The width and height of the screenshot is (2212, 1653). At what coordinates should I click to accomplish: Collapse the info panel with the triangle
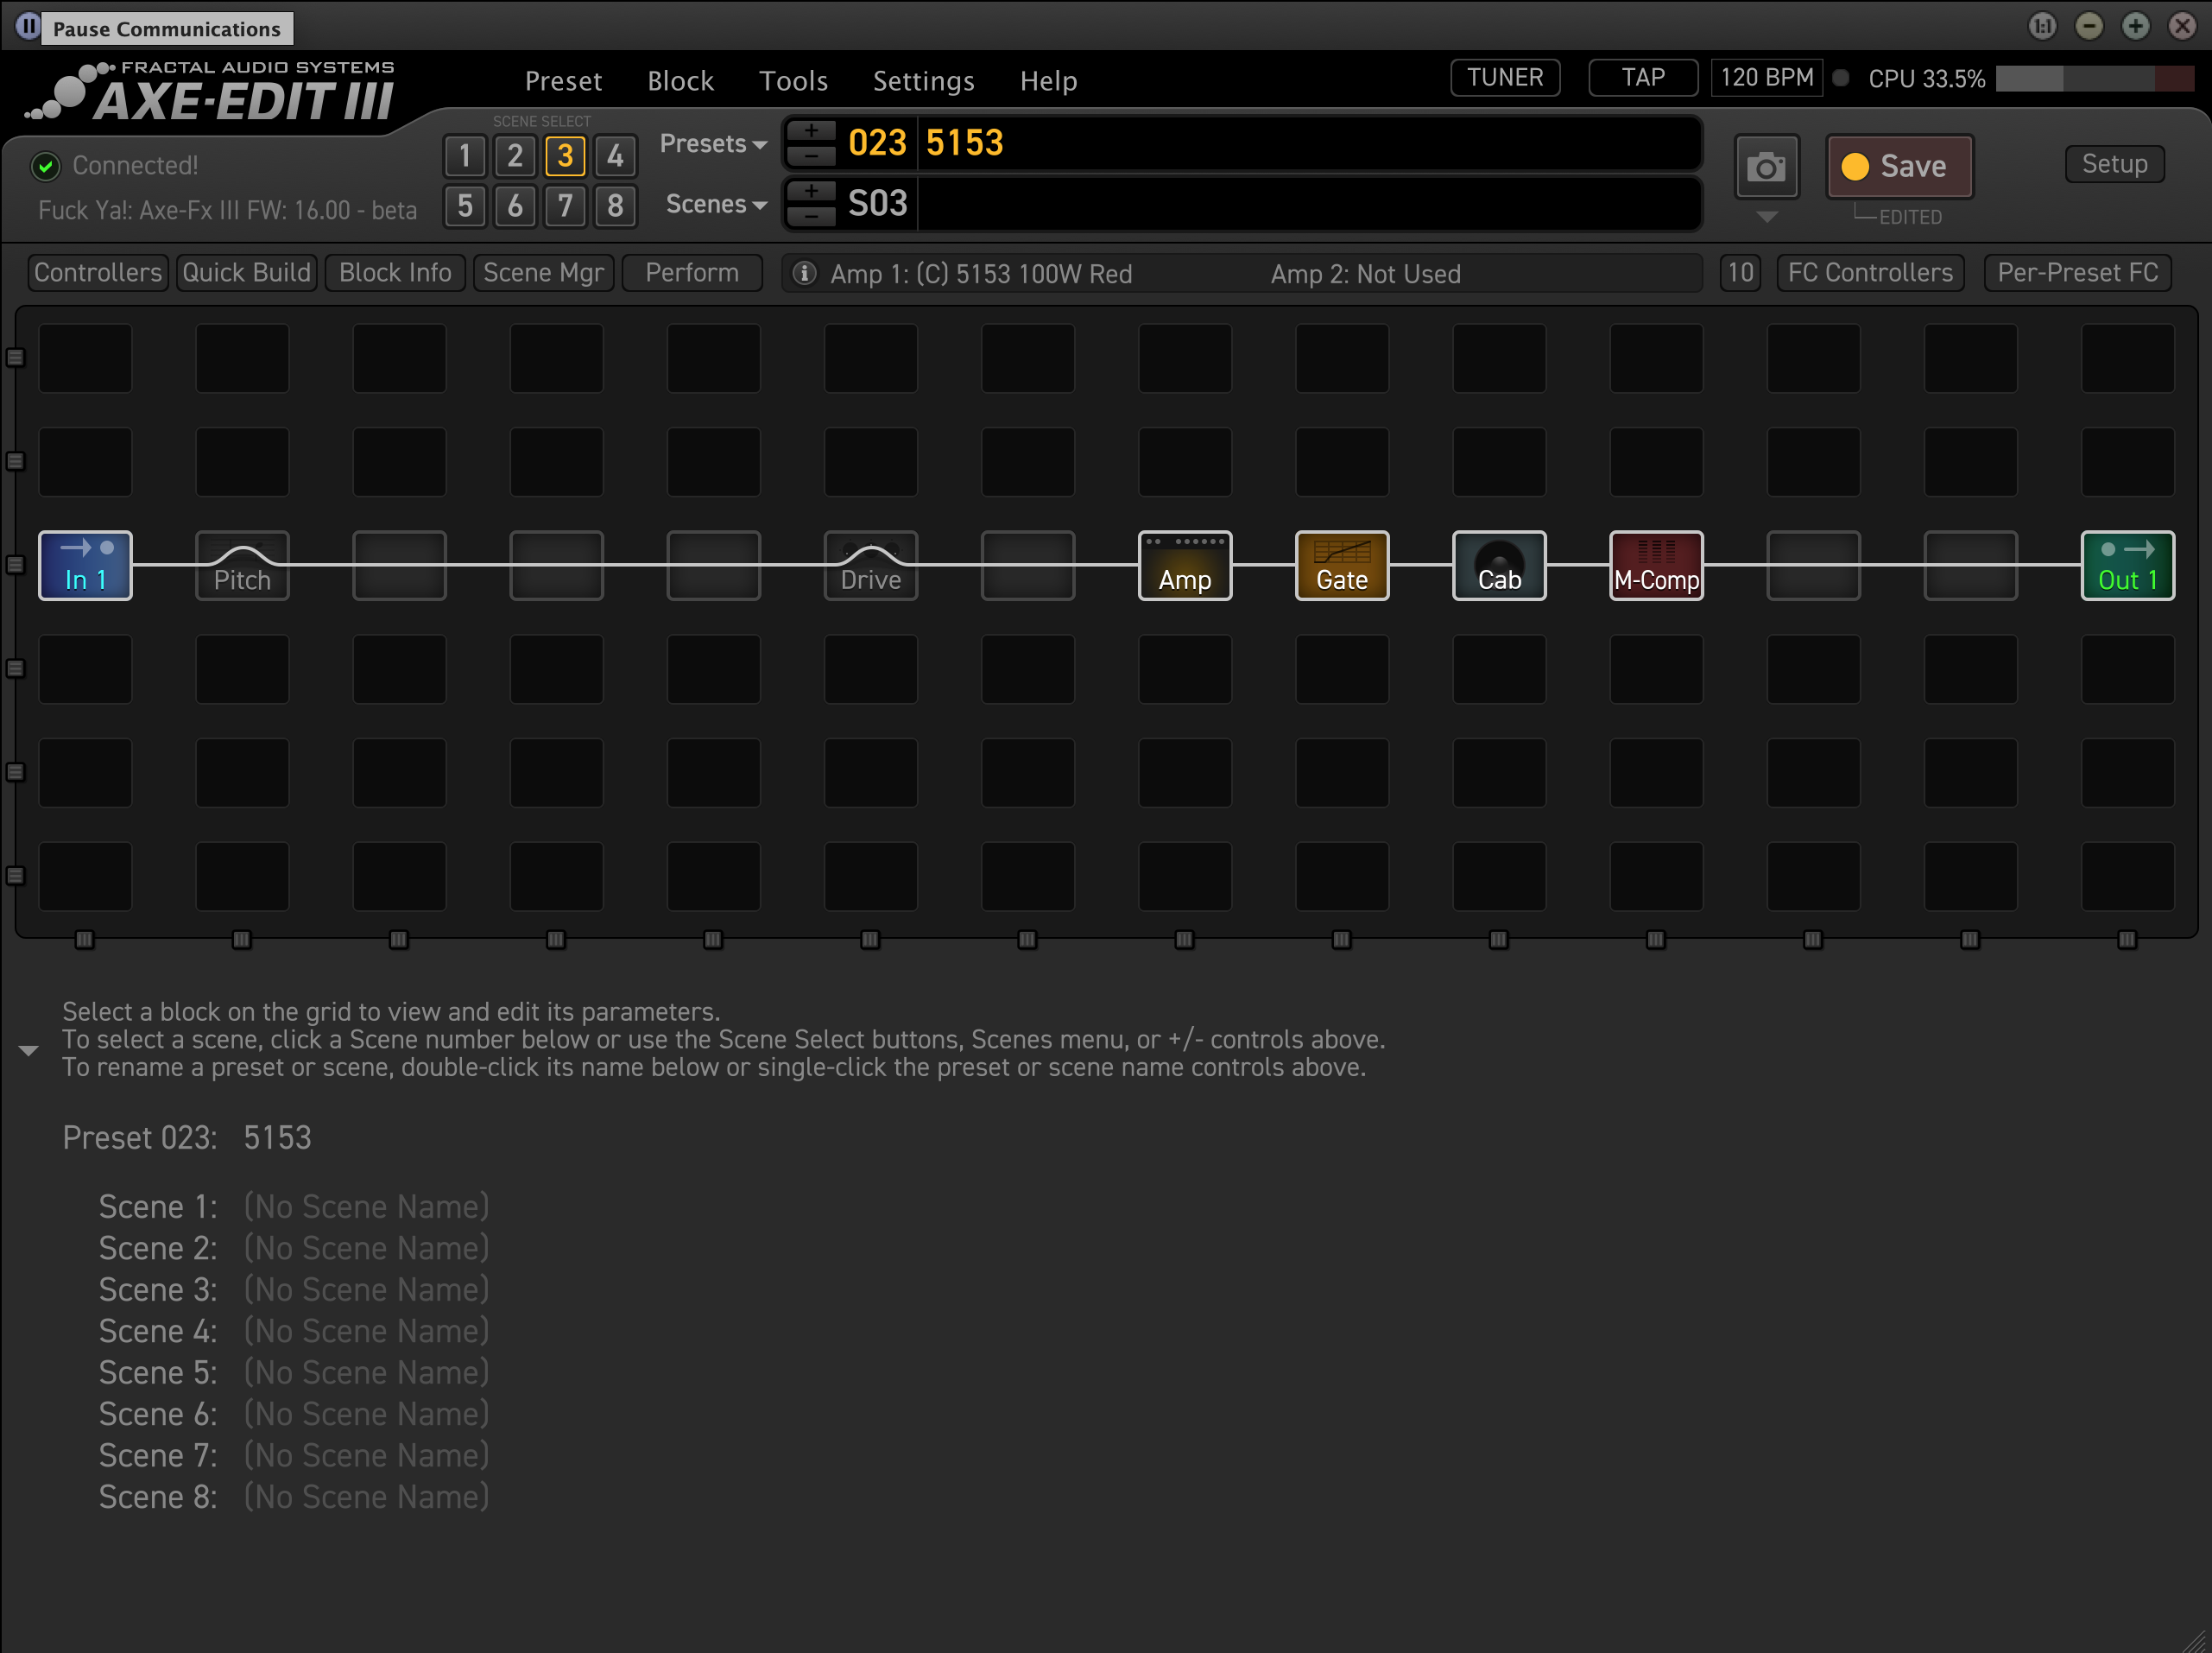(x=28, y=1050)
